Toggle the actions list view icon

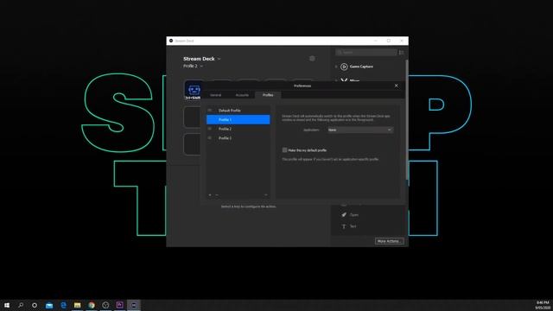click(401, 53)
